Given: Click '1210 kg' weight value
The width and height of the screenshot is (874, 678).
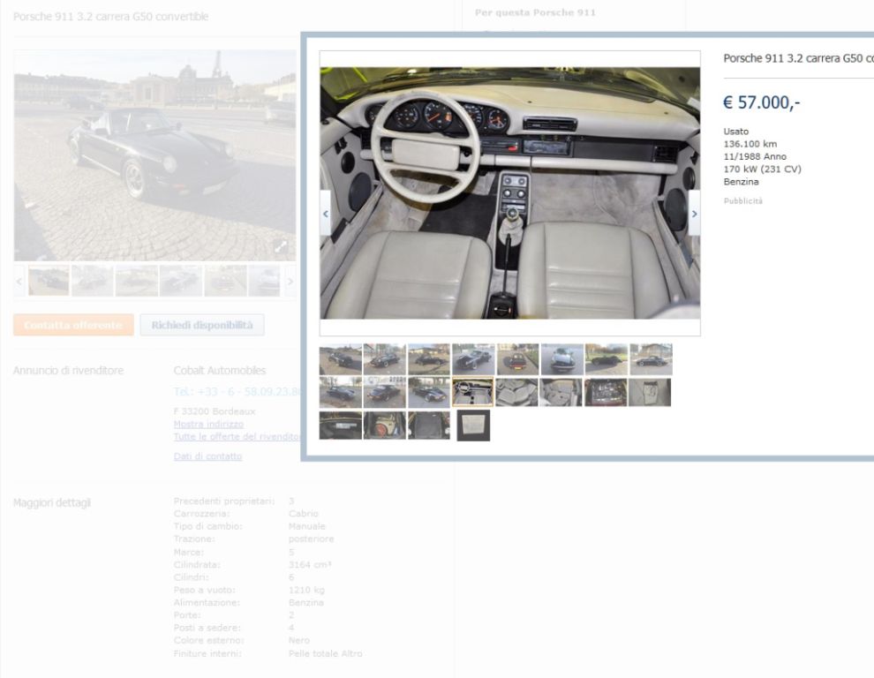Looking at the screenshot, I should (x=306, y=590).
